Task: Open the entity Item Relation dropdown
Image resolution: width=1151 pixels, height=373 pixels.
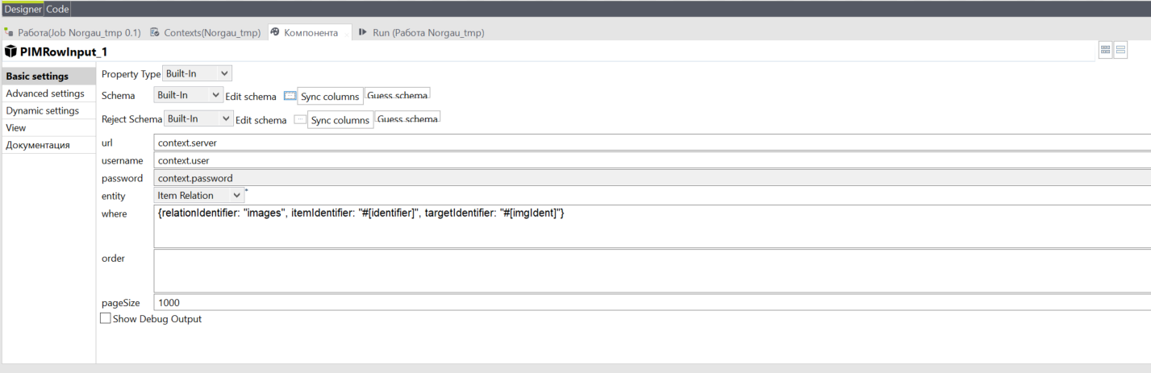Action: coord(199,196)
